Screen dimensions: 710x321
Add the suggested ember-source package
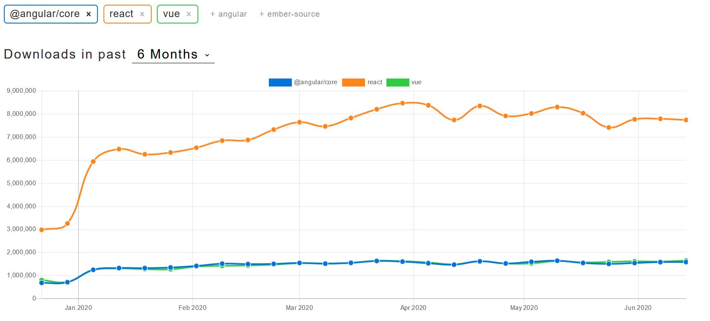click(289, 14)
